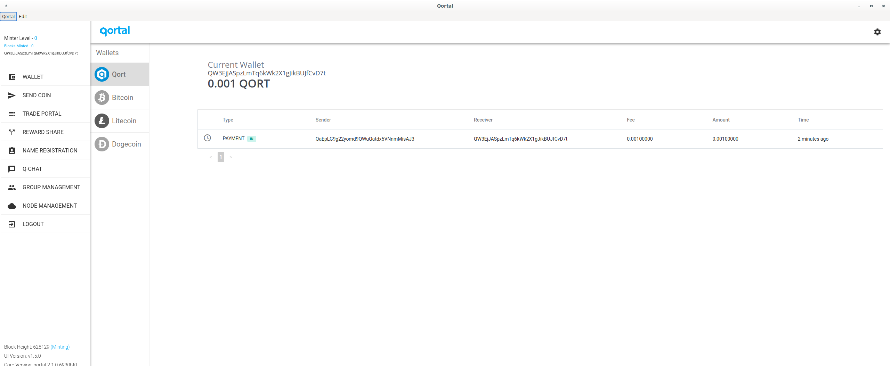Image resolution: width=890 pixels, height=366 pixels.
Task: Go to WALLET page
Action: tap(45, 77)
